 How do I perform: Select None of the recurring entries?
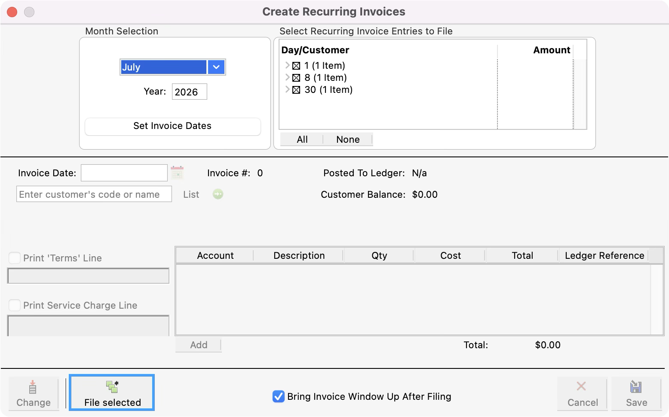348,139
